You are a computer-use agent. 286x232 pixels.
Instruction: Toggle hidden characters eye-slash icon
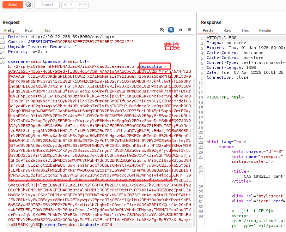[162, 30]
